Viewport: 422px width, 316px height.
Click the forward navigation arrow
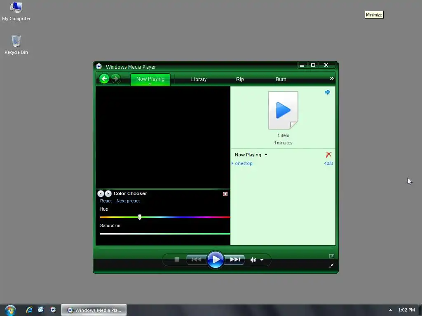pos(115,79)
